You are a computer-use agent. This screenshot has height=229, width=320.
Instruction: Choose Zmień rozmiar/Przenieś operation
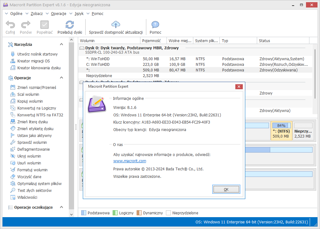(37, 87)
